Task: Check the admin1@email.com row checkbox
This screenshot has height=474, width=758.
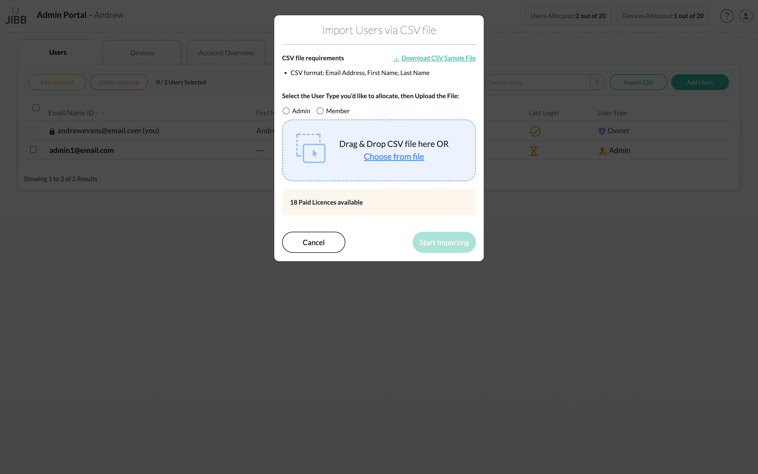Action: [x=33, y=150]
